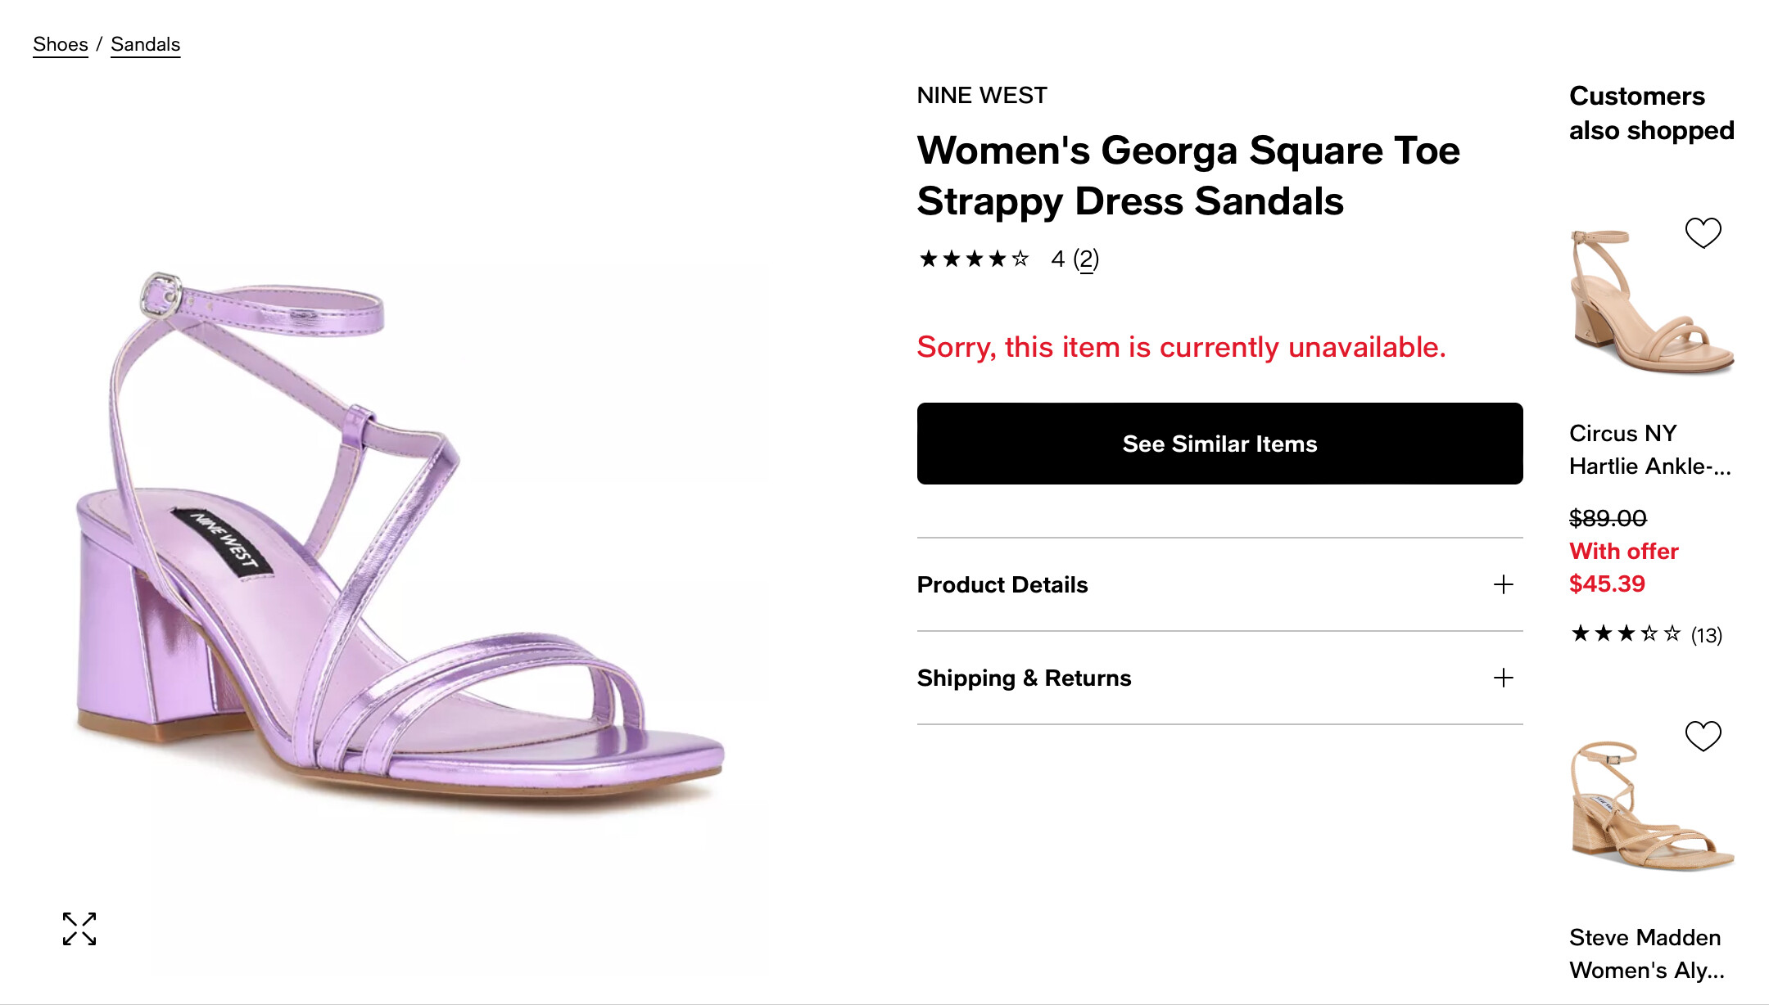Screen dimensions: 1769x1005
Task: Open the Steve Madden sandal thumbnail
Action: point(1649,806)
